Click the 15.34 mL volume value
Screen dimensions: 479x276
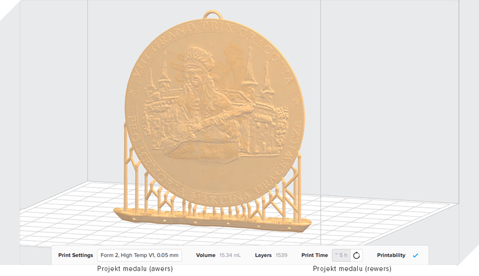[x=230, y=255]
